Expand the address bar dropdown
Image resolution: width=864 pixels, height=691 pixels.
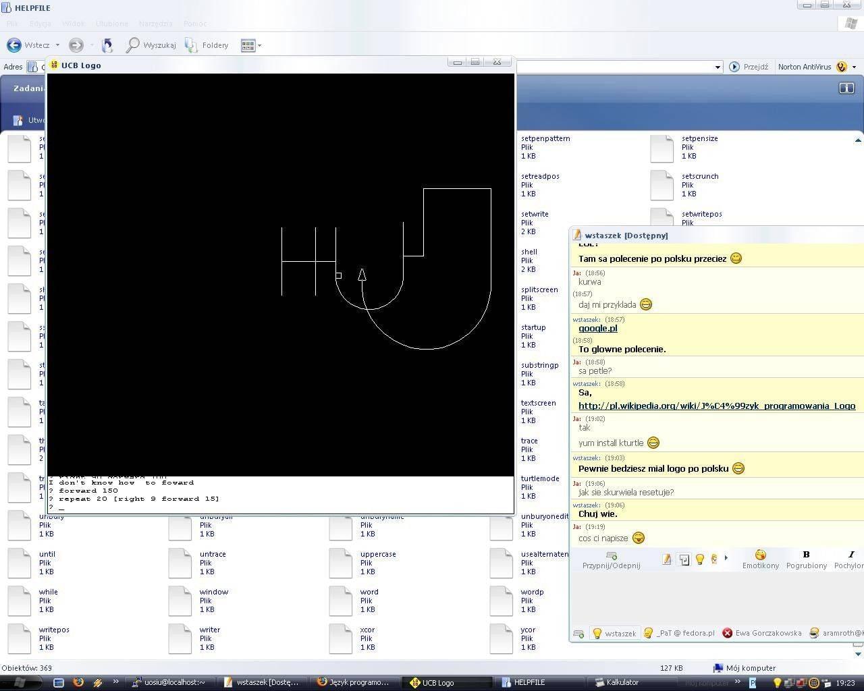click(718, 67)
